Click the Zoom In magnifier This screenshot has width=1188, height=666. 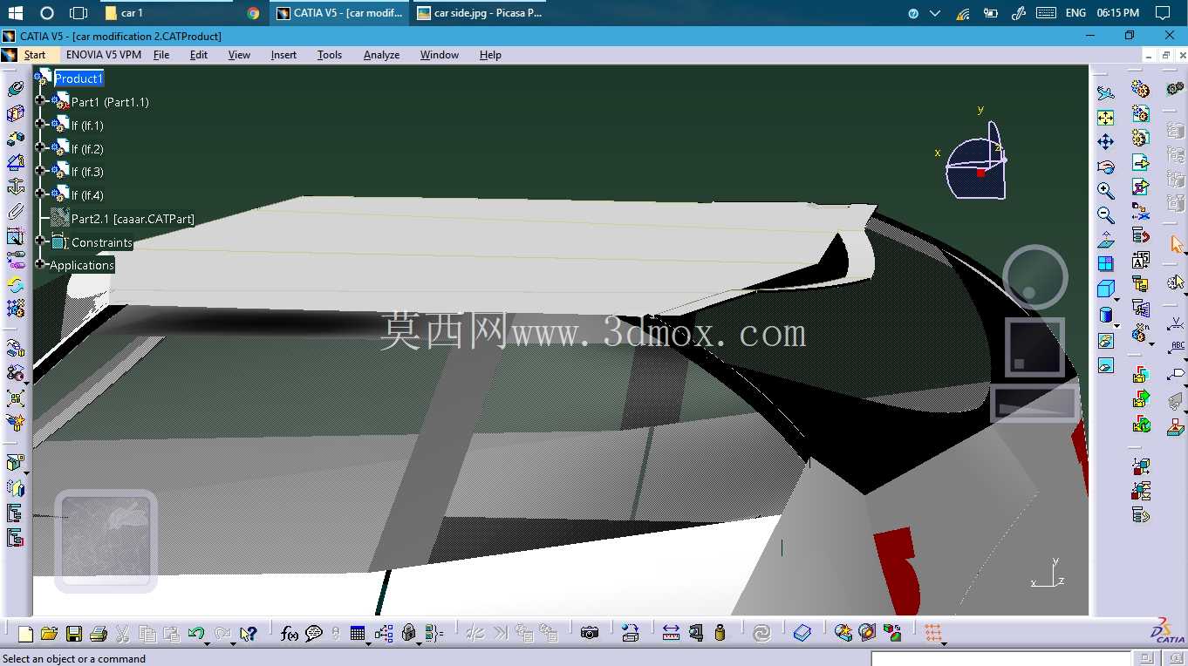pyautogui.click(x=1106, y=191)
